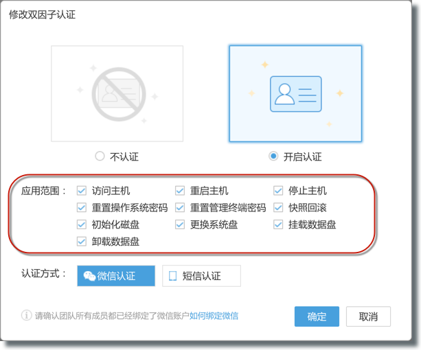Disable the 初始化磁盘 checkbox
This screenshot has height=350, width=421.
click(x=82, y=224)
